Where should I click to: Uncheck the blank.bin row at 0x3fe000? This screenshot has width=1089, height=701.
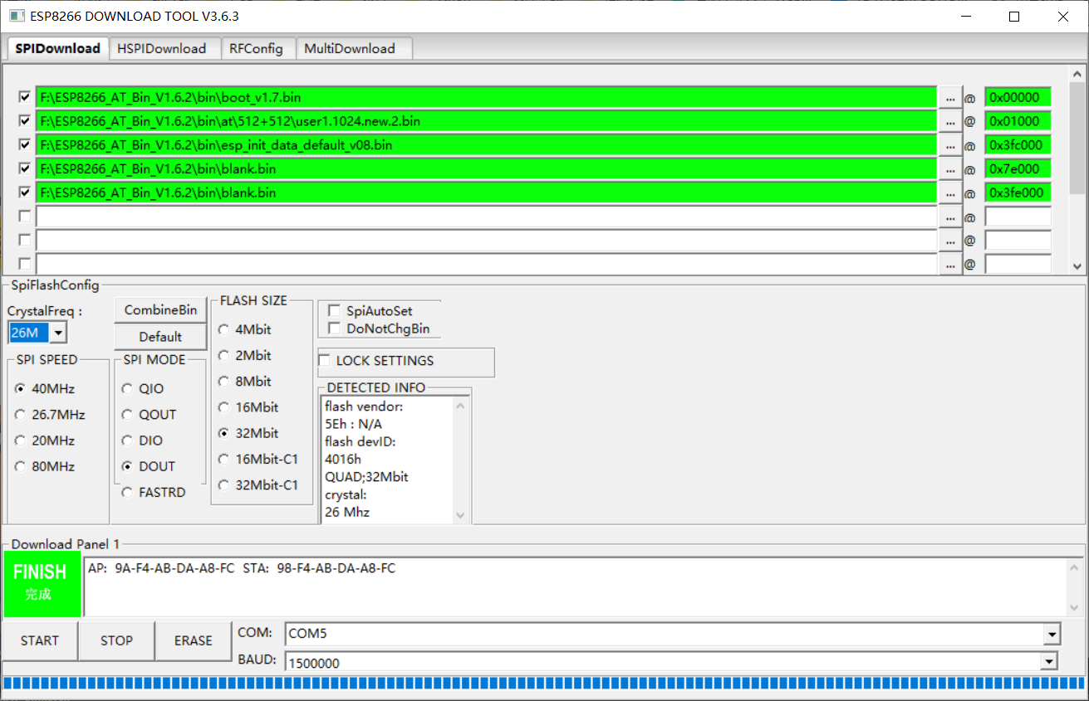tap(25, 192)
